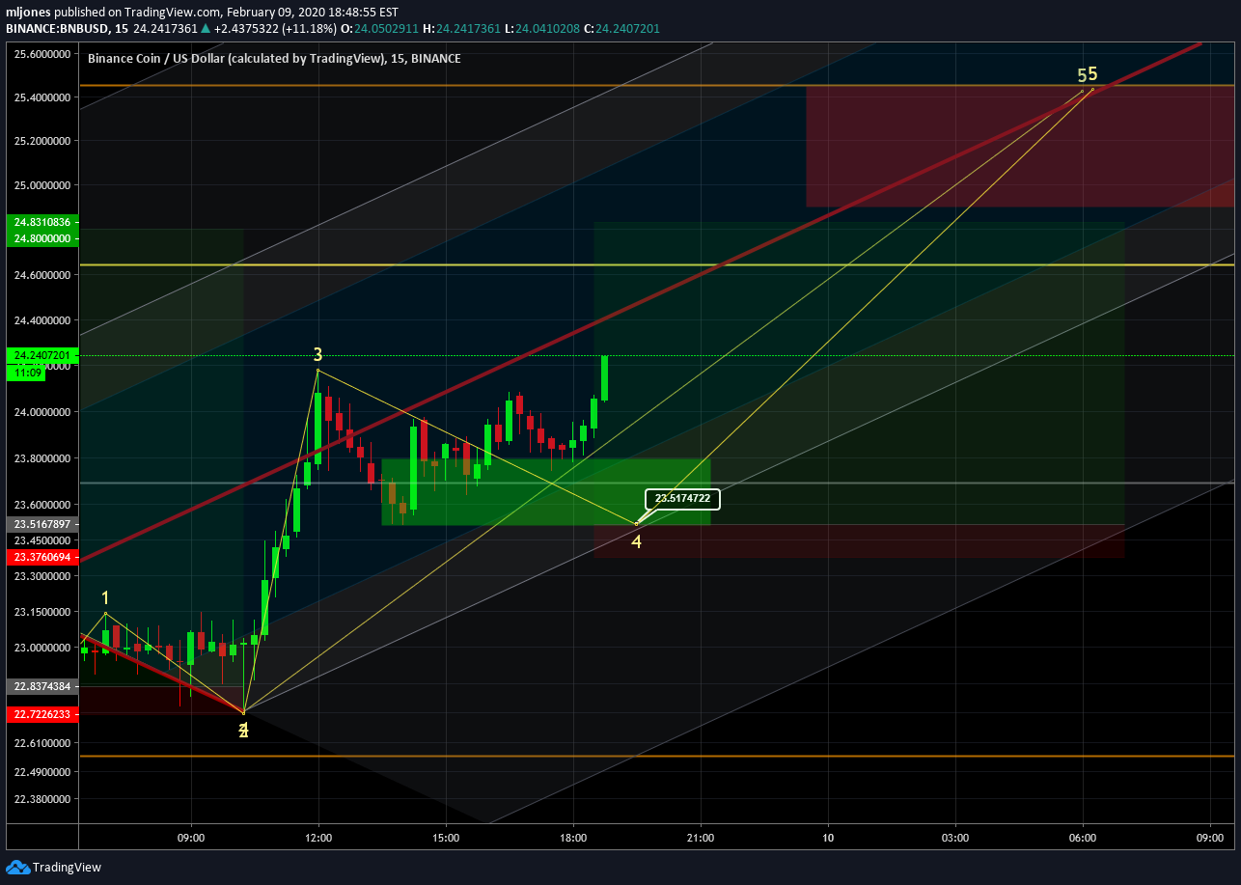Click the 23.1500000 price axis label
Viewport: 1241px width, 885px height.
pos(42,612)
